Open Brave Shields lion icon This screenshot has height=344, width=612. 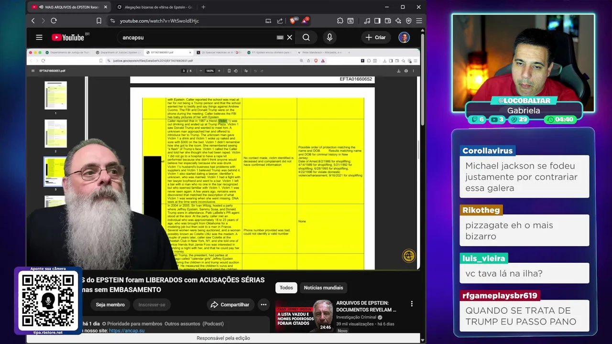tap(294, 21)
